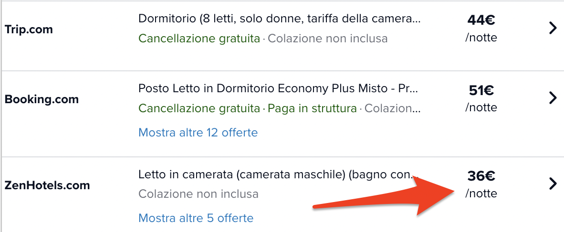Screen dimensions: 564x232
Task: Open the Trip.com offer chevron arrow
Action: pos(553,28)
